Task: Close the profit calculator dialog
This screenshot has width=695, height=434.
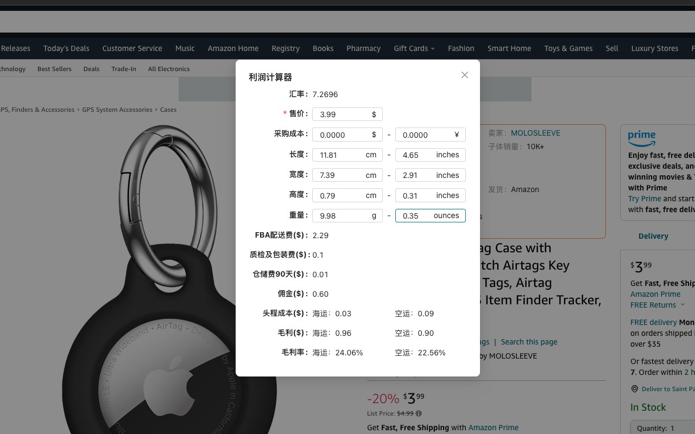Action: coord(465,75)
